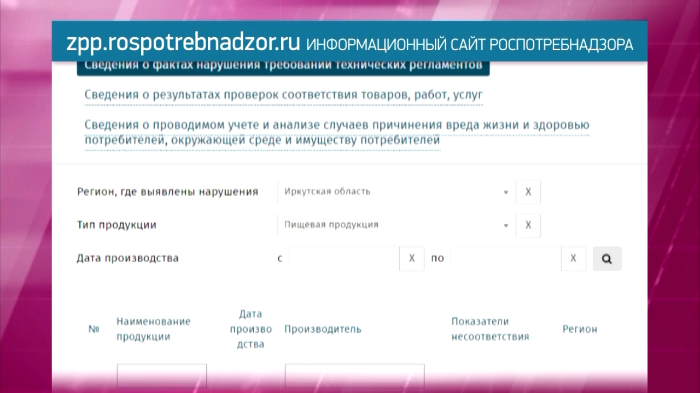Click zpp.rospotrebnadzor.ru banner text

183,43
